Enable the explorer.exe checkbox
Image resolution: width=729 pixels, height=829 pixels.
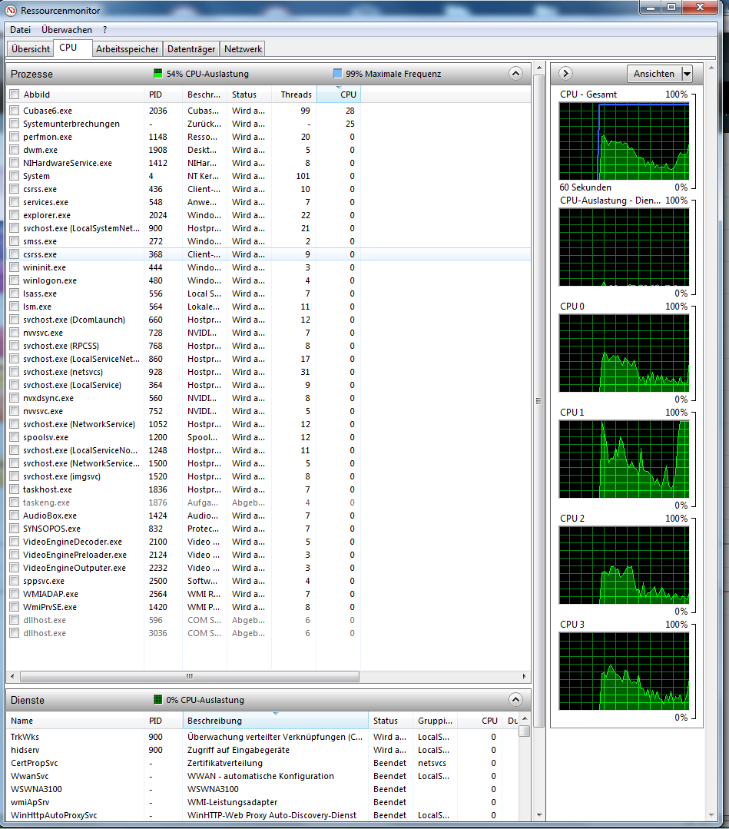pyautogui.click(x=14, y=215)
